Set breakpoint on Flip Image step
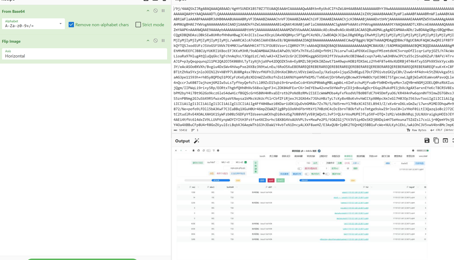Screen dimensions: 454x260 tap(163, 41)
